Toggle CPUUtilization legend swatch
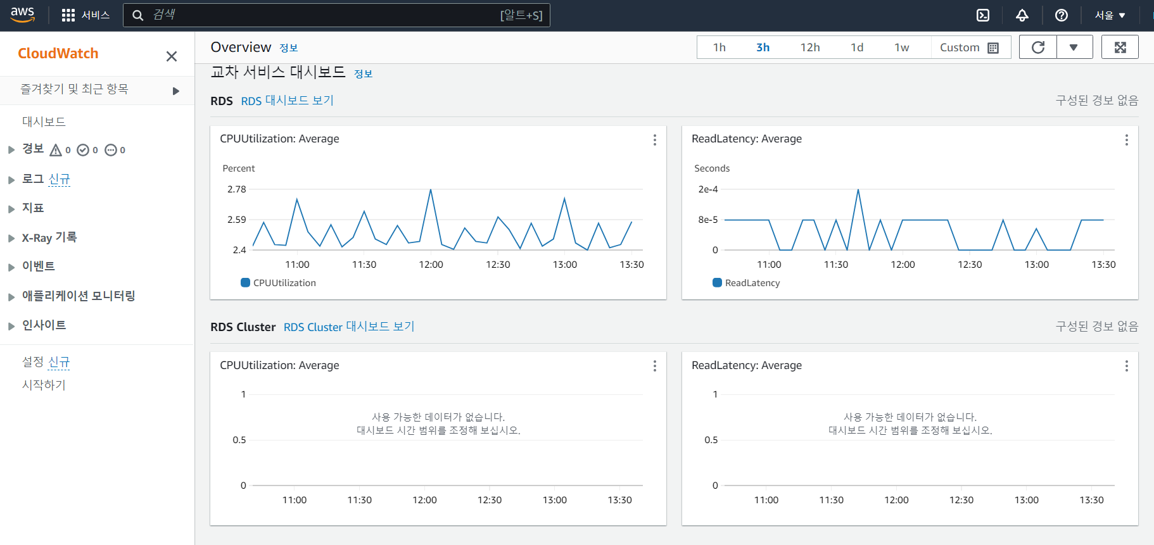Image resolution: width=1154 pixels, height=545 pixels. (x=245, y=283)
